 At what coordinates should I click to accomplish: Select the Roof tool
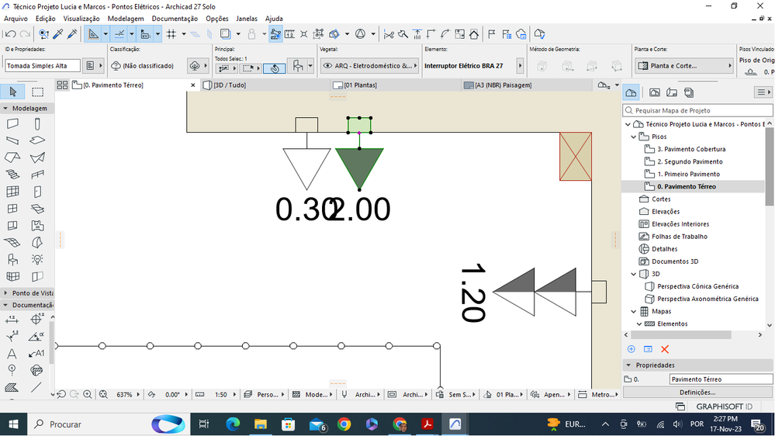pos(12,157)
